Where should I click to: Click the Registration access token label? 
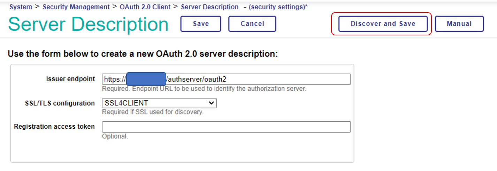pyautogui.click(x=54, y=127)
